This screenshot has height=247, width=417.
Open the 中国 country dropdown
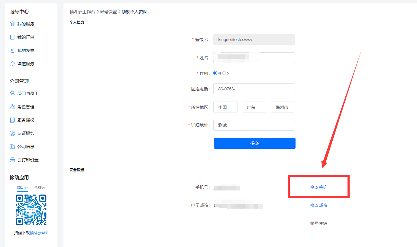pos(225,107)
